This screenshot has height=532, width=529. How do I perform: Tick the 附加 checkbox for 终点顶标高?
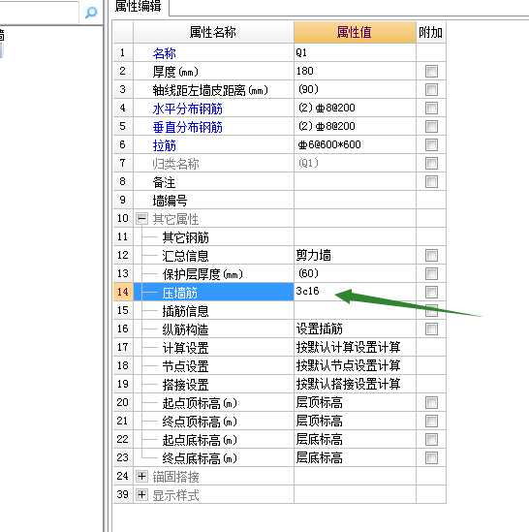[431, 422]
